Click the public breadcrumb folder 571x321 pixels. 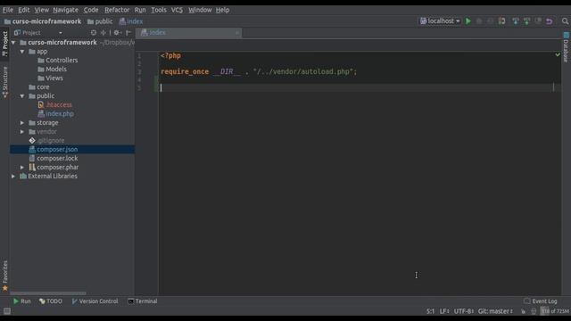(100, 21)
